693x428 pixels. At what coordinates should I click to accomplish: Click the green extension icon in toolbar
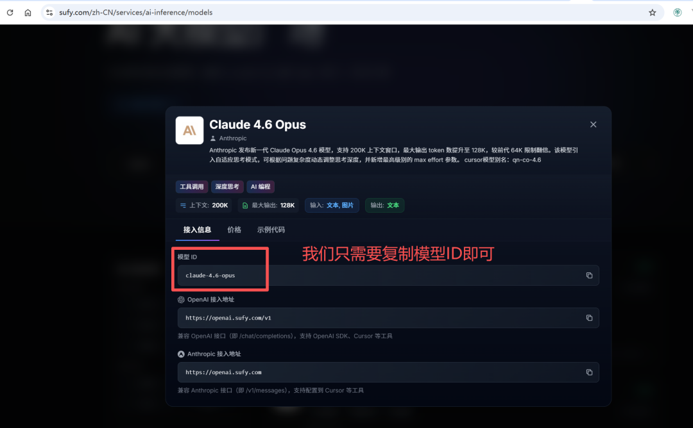[x=677, y=12]
